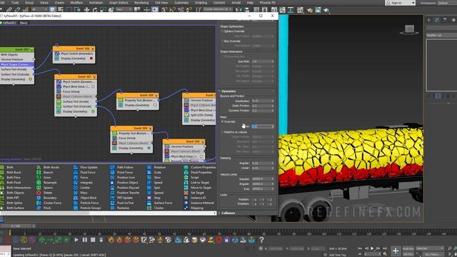The image size is (457, 257).
Task: Open the Scripting menu
Action: click(x=201, y=3)
